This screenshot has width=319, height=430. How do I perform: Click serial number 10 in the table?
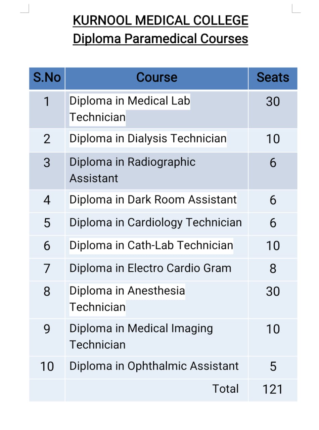tap(47, 367)
